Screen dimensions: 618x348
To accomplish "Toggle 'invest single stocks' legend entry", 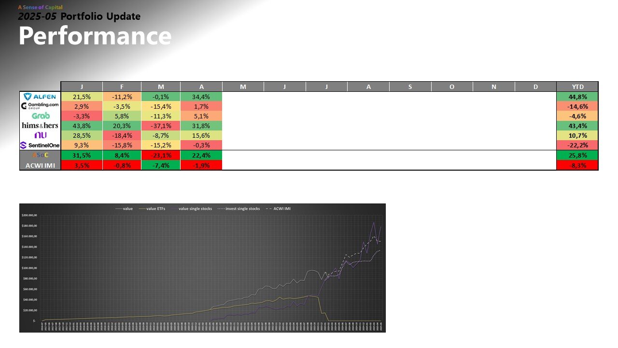I will pos(240,209).
